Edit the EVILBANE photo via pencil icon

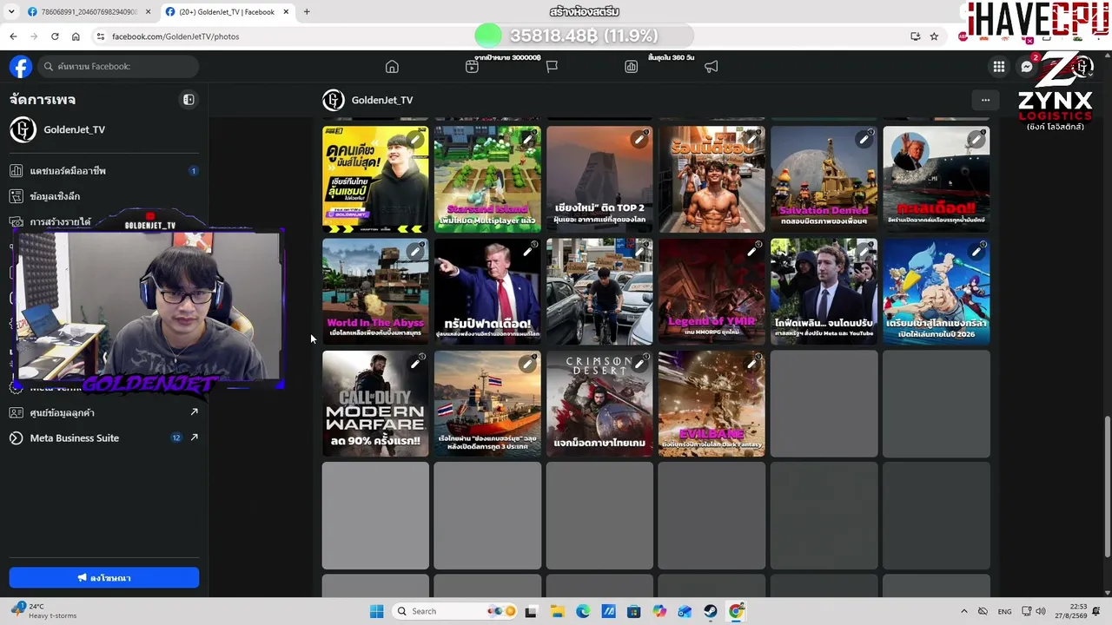(751, 364)
